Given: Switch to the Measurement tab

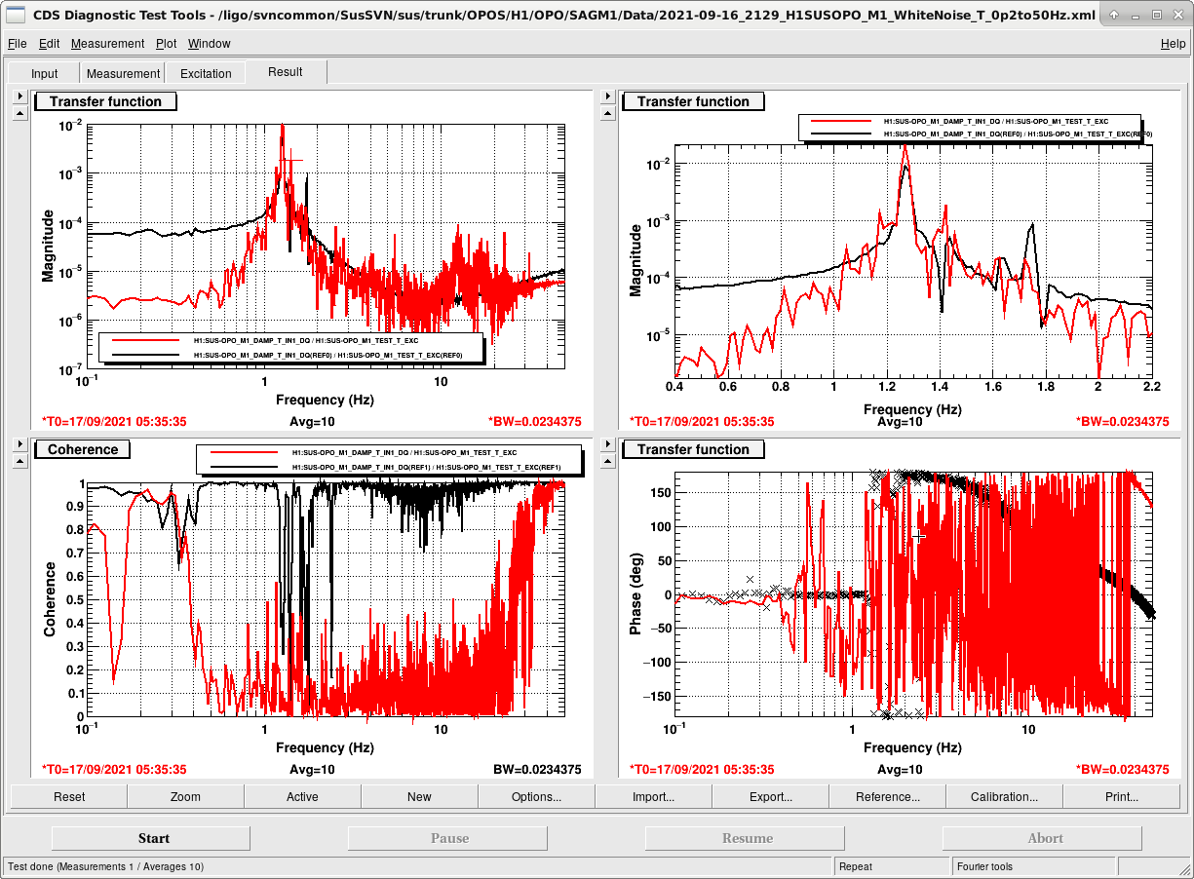Looking at the screenshot, I should coord(124,73).
